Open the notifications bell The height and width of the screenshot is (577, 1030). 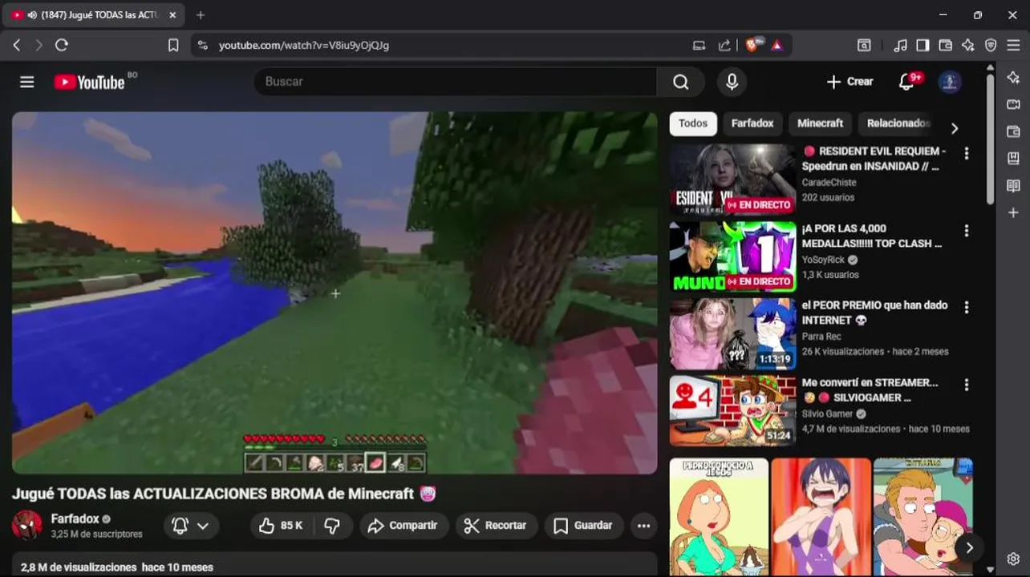[906, 82]
